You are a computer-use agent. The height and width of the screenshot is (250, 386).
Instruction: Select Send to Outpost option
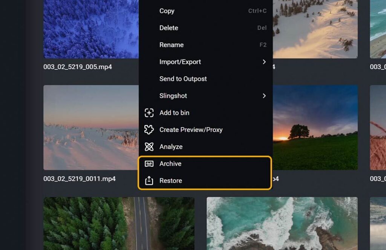click(x=183, y=79)
